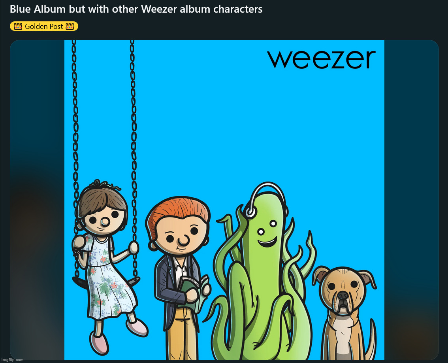This screenshot has height=363, width=448.
Task: Click the weezer logo text on album art
Action: point(321,59)
